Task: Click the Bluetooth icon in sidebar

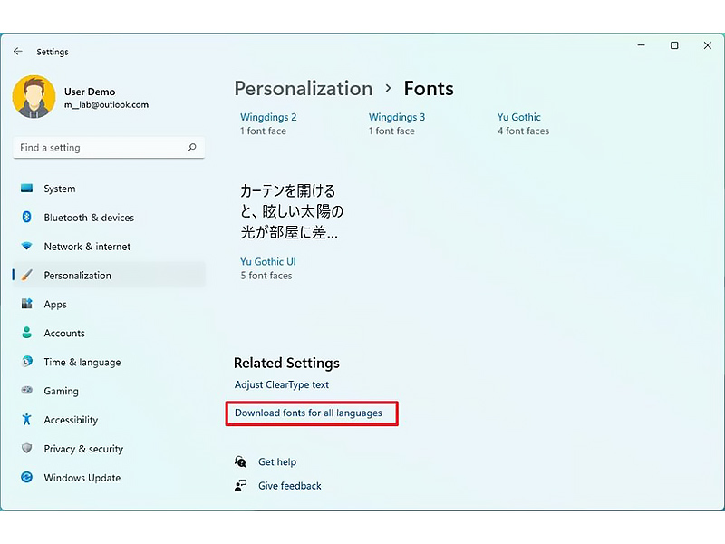Action: [x=27, y=217]
